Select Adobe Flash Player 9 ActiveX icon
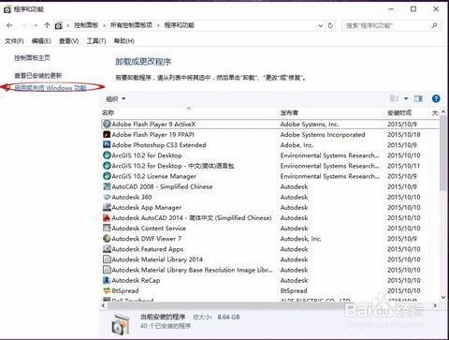The image size is (449, 340). pos(107,125)
